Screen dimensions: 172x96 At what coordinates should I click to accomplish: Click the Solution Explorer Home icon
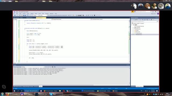click(135, 20)
